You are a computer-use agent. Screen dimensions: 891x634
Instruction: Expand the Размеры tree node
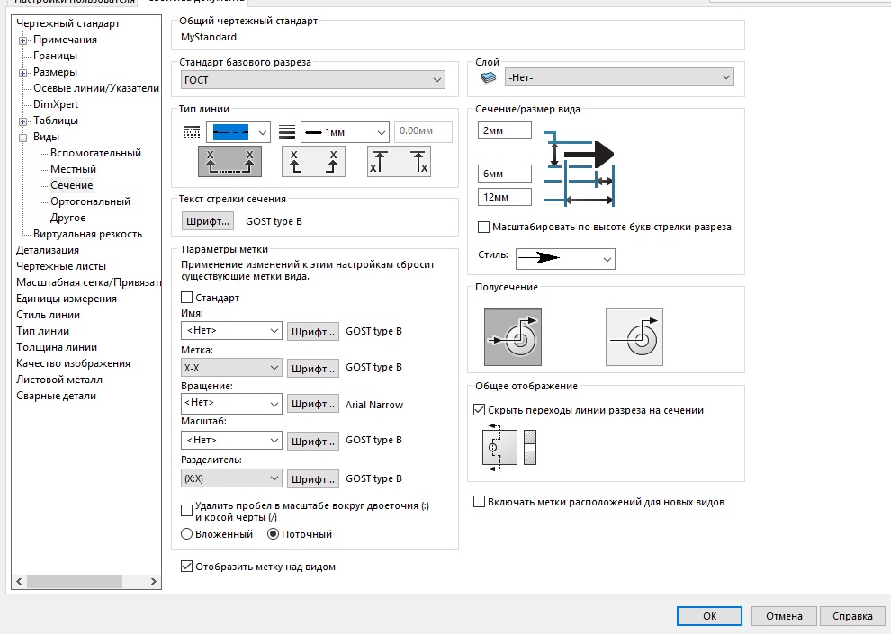pyautogui.click(x=23, y=72)
